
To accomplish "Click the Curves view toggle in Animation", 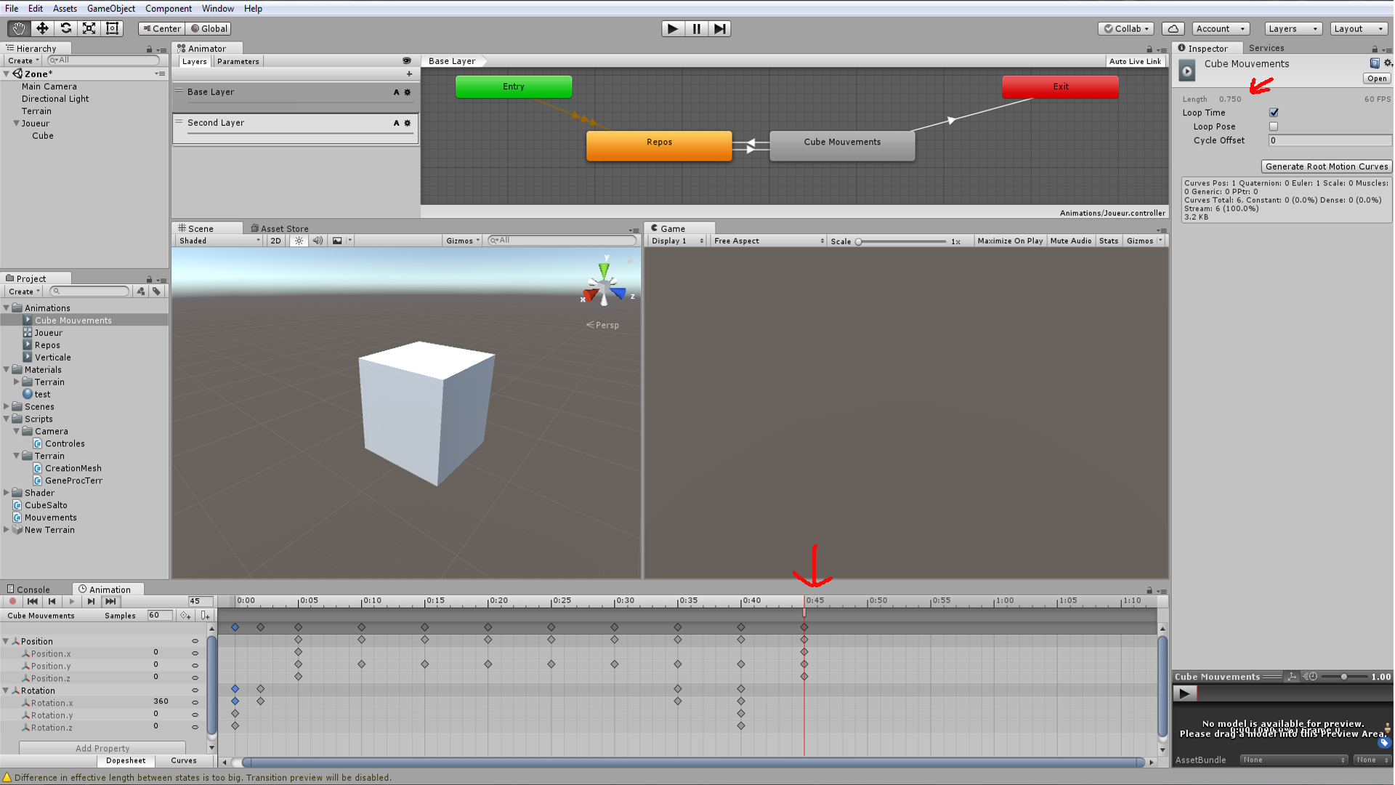I will pos(183,759).
